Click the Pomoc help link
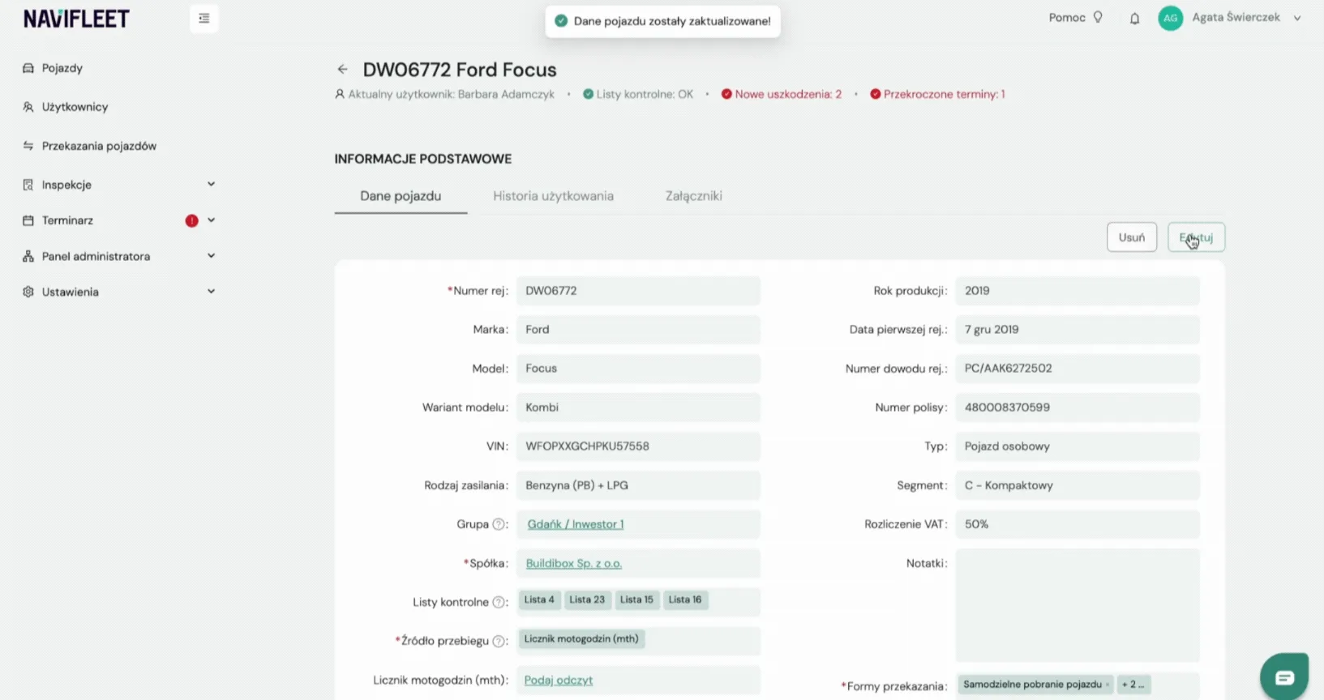The width and height of the screenshot is (1324, 700). [x=1067, y=18]
